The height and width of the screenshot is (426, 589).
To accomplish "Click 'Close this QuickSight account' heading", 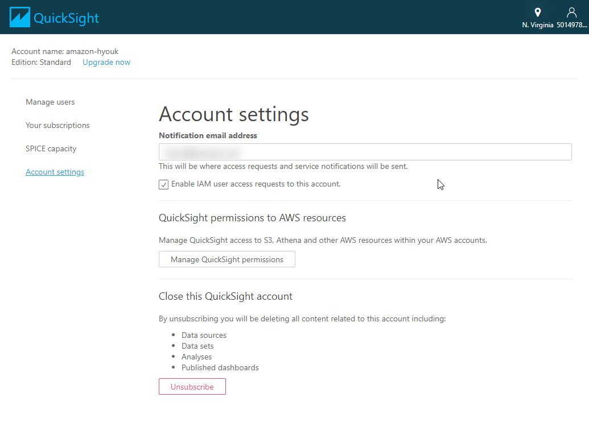I will click(x=225, y=296).
